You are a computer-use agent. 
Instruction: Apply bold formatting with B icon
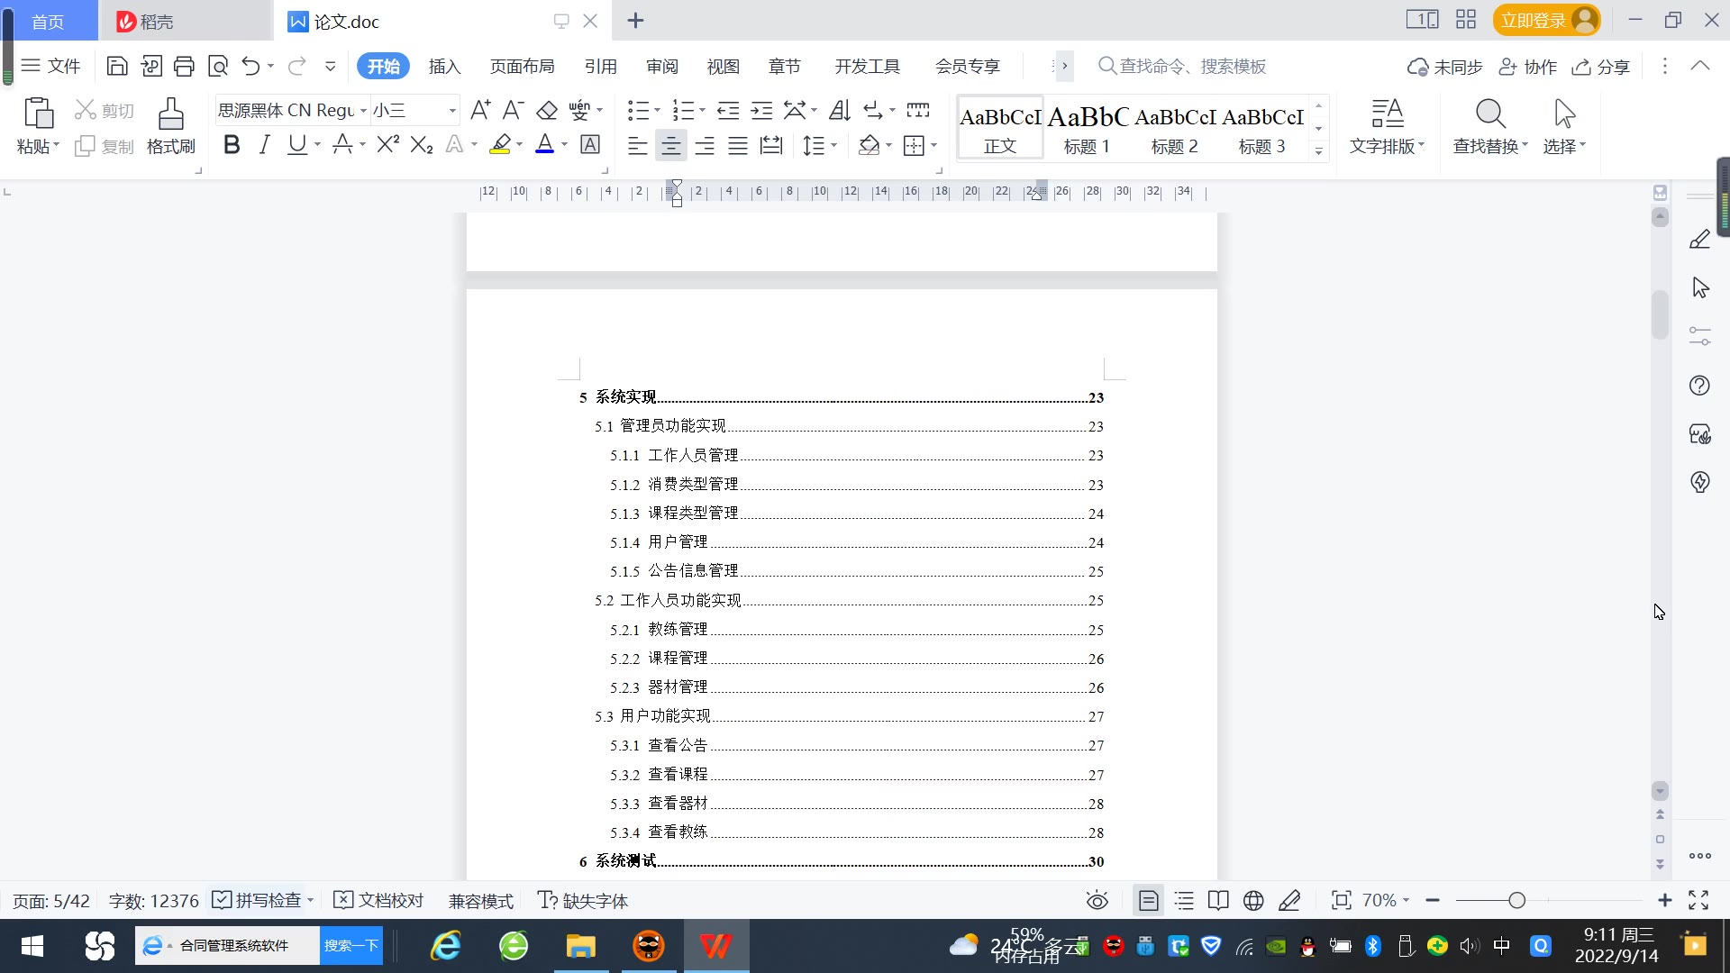232,145
